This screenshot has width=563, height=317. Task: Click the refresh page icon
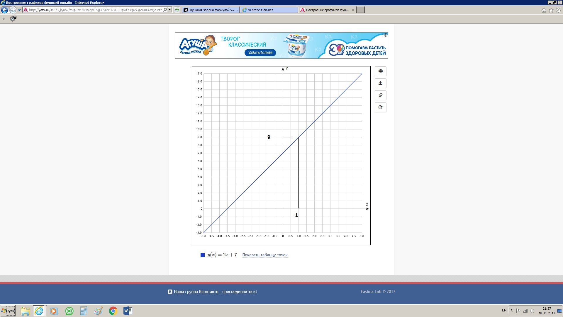pos(177,10)
